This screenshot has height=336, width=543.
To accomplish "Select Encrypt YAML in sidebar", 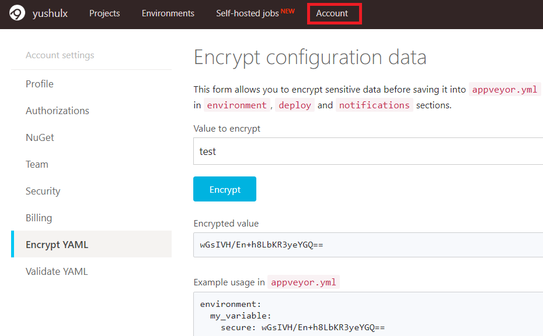I will tap(57, 245).
